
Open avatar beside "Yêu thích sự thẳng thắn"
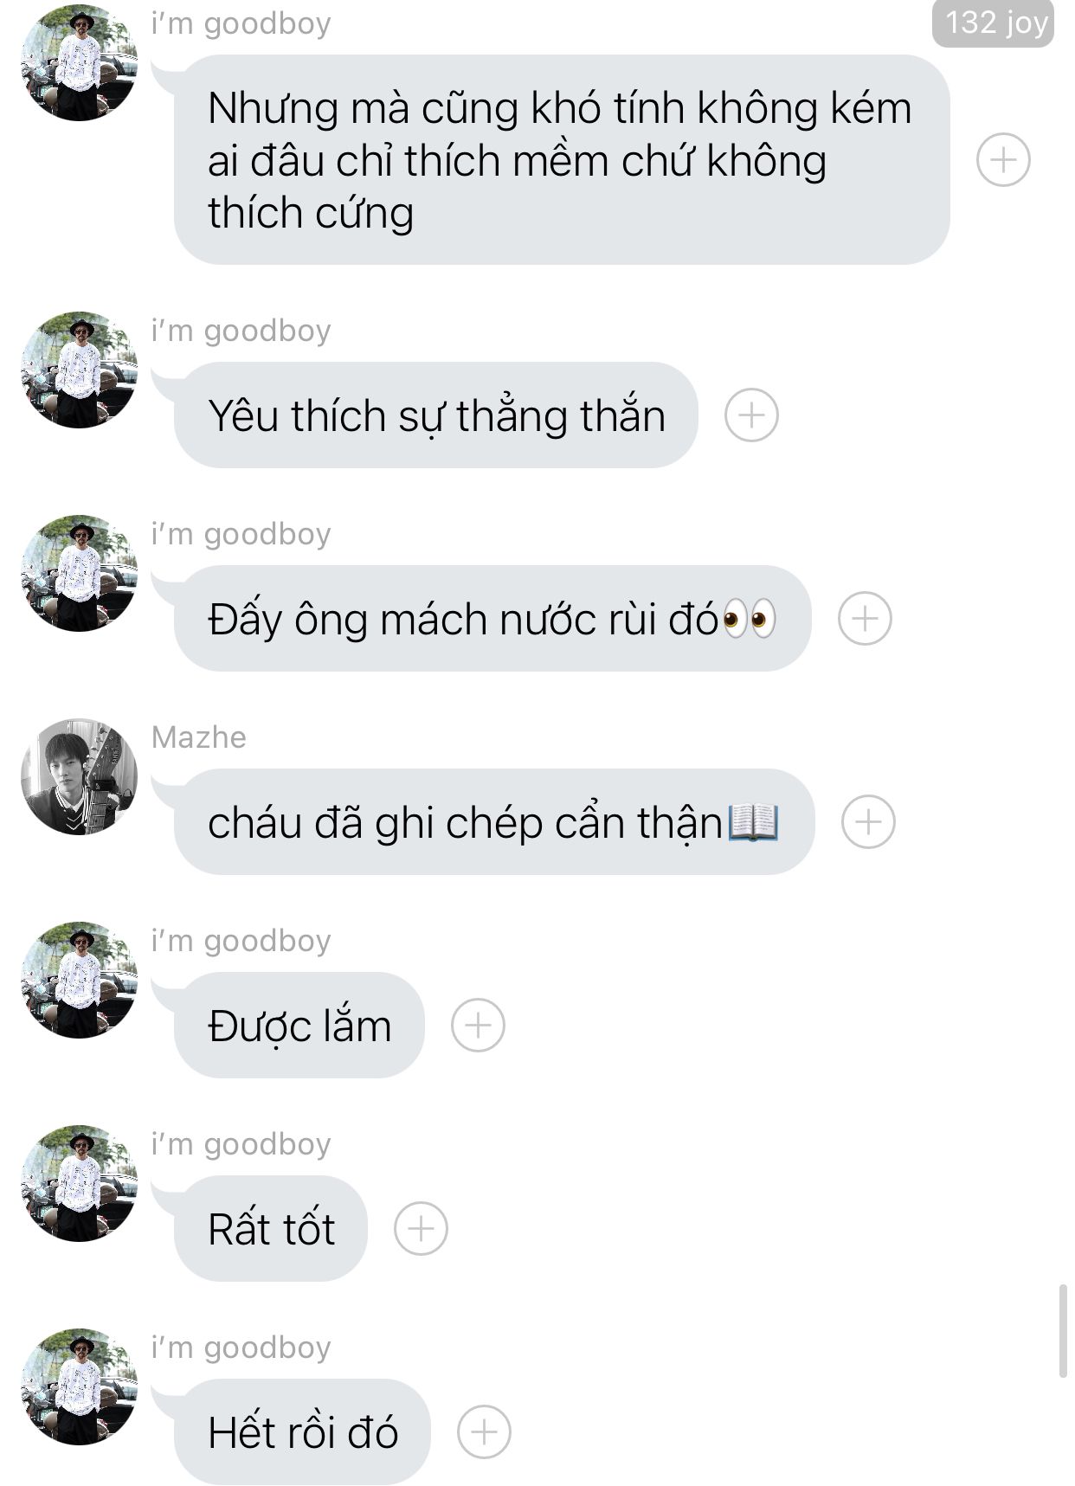[x=79, y=370]
